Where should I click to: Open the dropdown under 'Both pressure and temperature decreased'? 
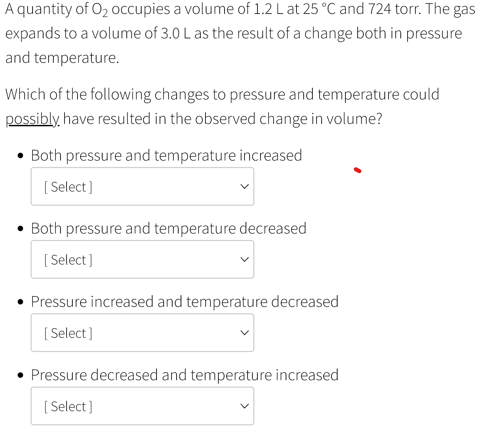point(142,259)
